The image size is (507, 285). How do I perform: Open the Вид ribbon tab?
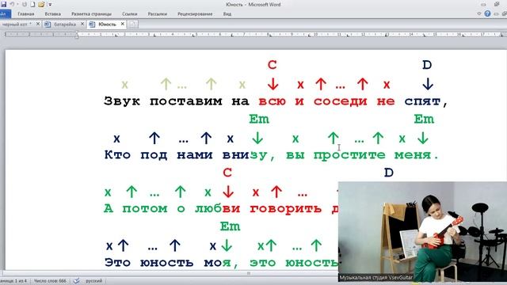(227, 14)
